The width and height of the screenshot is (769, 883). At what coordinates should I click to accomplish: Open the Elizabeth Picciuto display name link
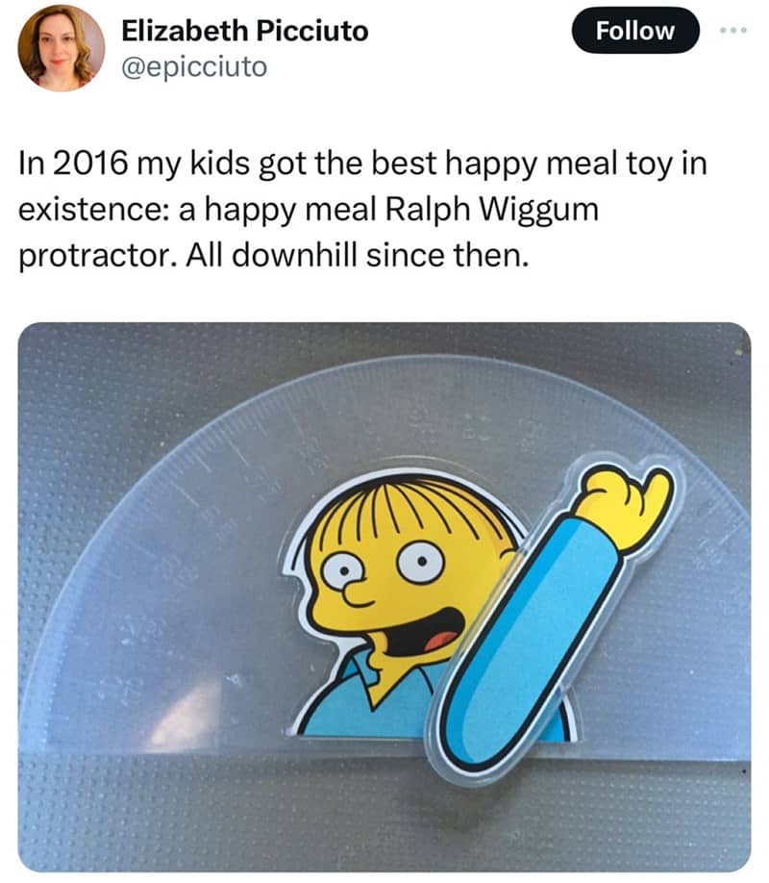pos(245,31)
